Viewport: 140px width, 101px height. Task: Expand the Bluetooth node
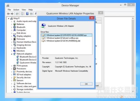tap(12, 27)
